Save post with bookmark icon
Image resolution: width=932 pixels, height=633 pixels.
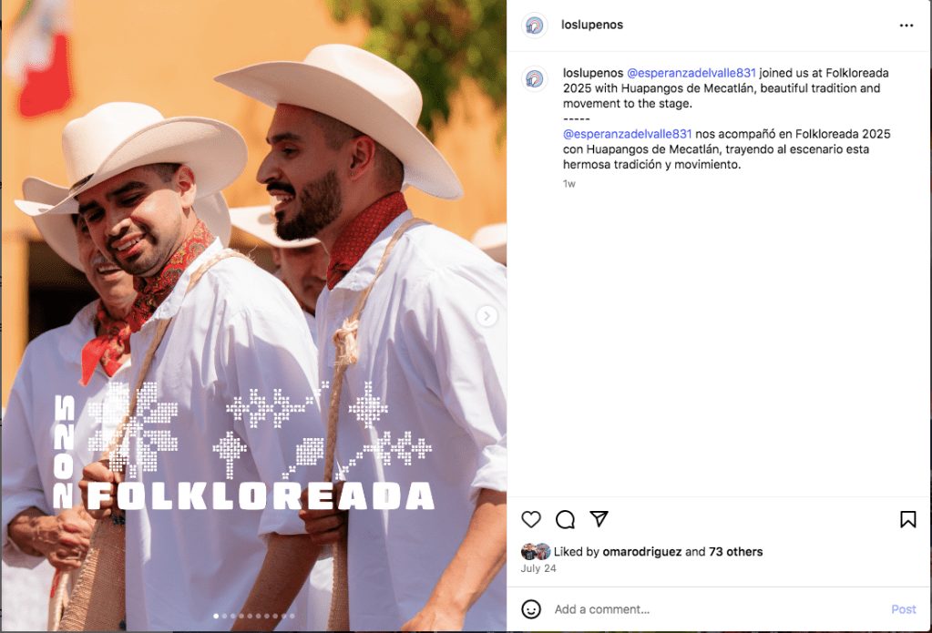click(x=907, y=519)
